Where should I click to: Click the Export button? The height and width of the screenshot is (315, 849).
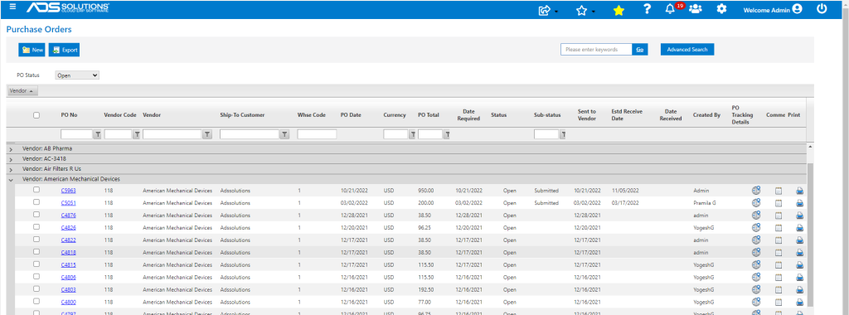[65, 50]
